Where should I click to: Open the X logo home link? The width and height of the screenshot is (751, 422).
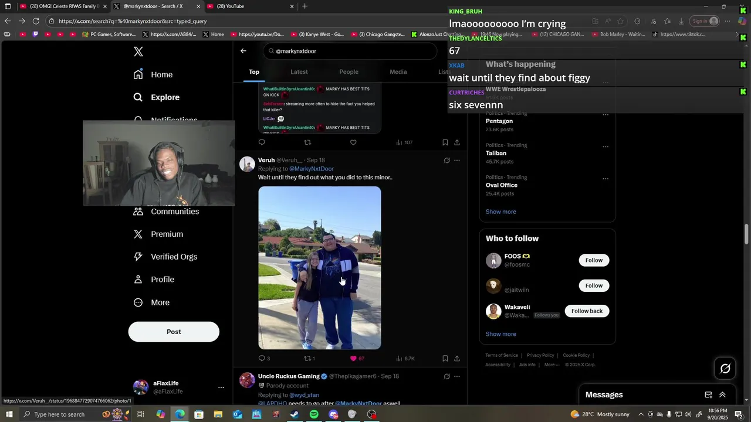point(138,52)
